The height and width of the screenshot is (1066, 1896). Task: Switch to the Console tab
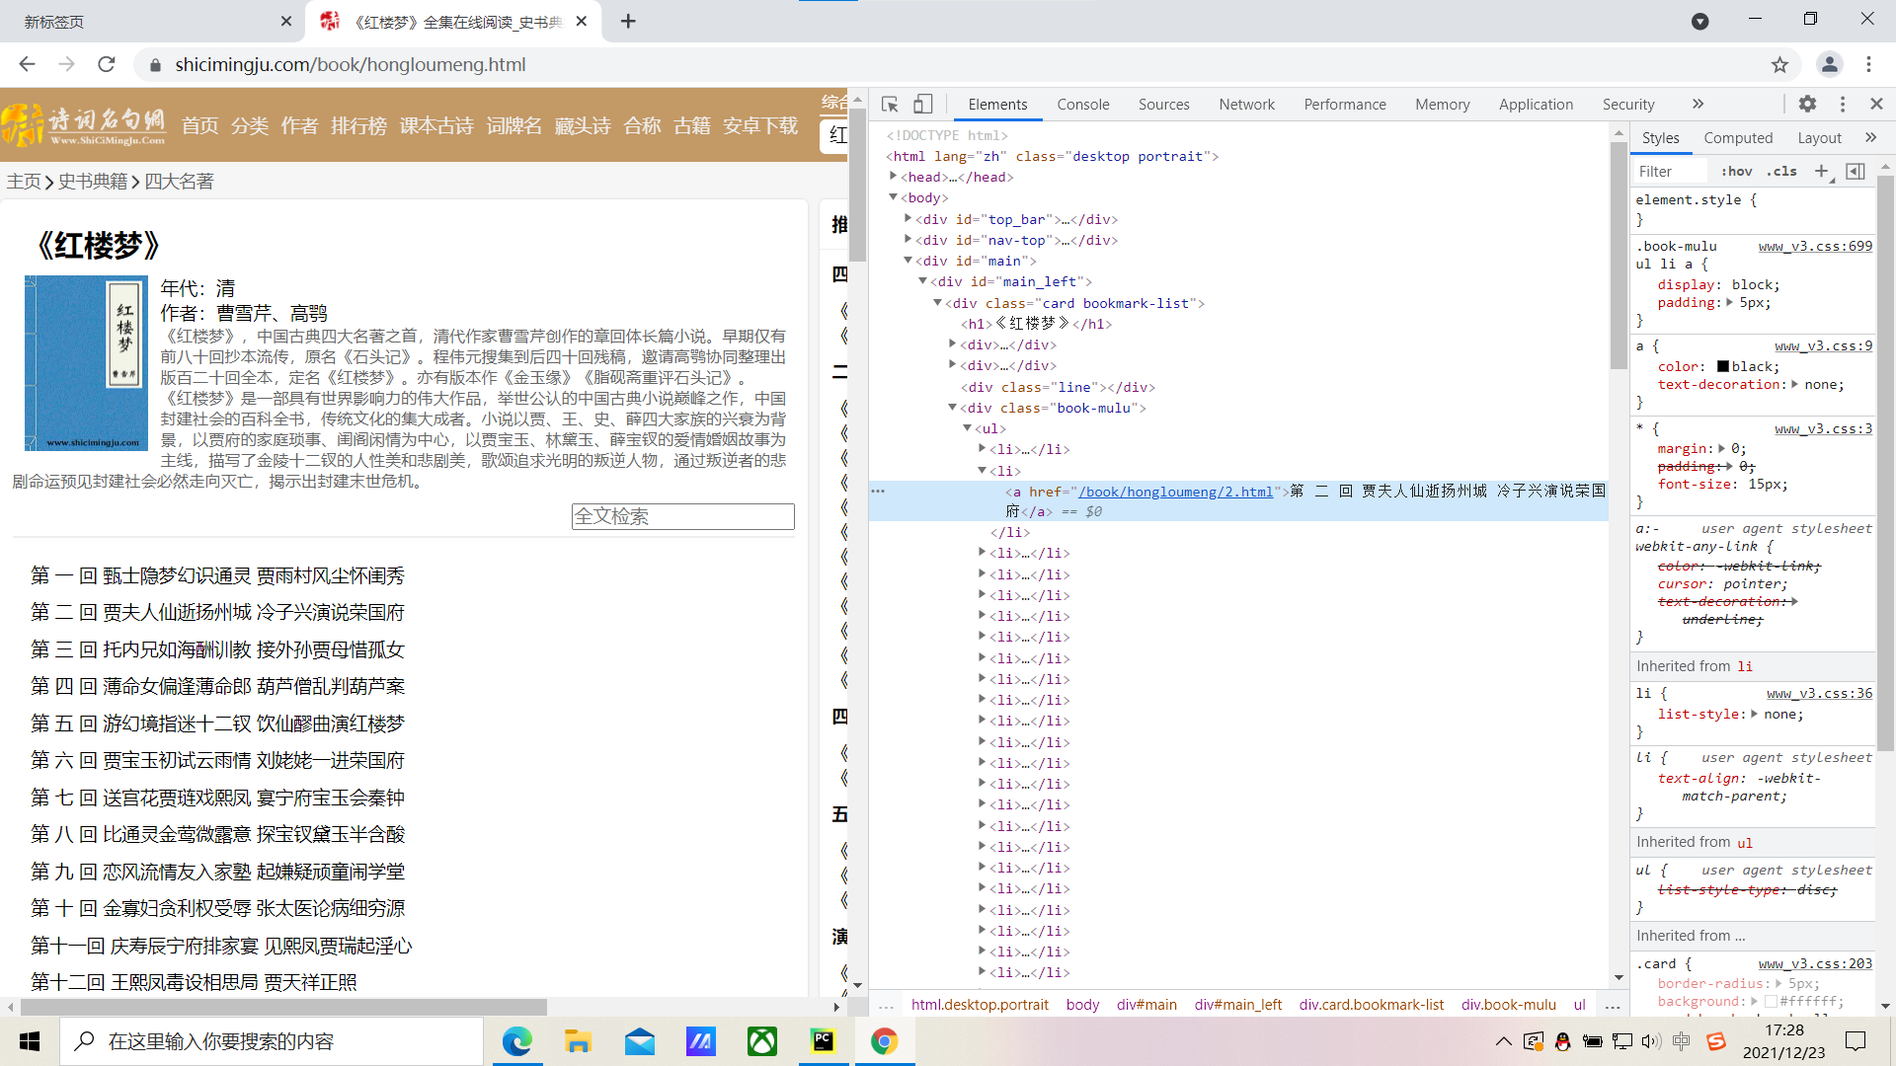(x=1082, y=104)
